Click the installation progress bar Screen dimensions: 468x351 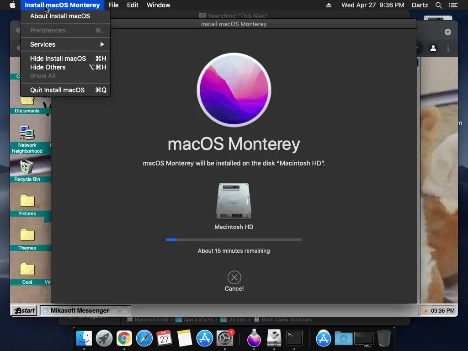[234, 239]
